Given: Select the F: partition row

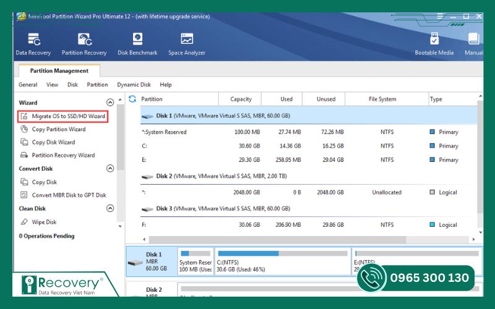Looking at the screenshot, I should click(x=309, y=225).
